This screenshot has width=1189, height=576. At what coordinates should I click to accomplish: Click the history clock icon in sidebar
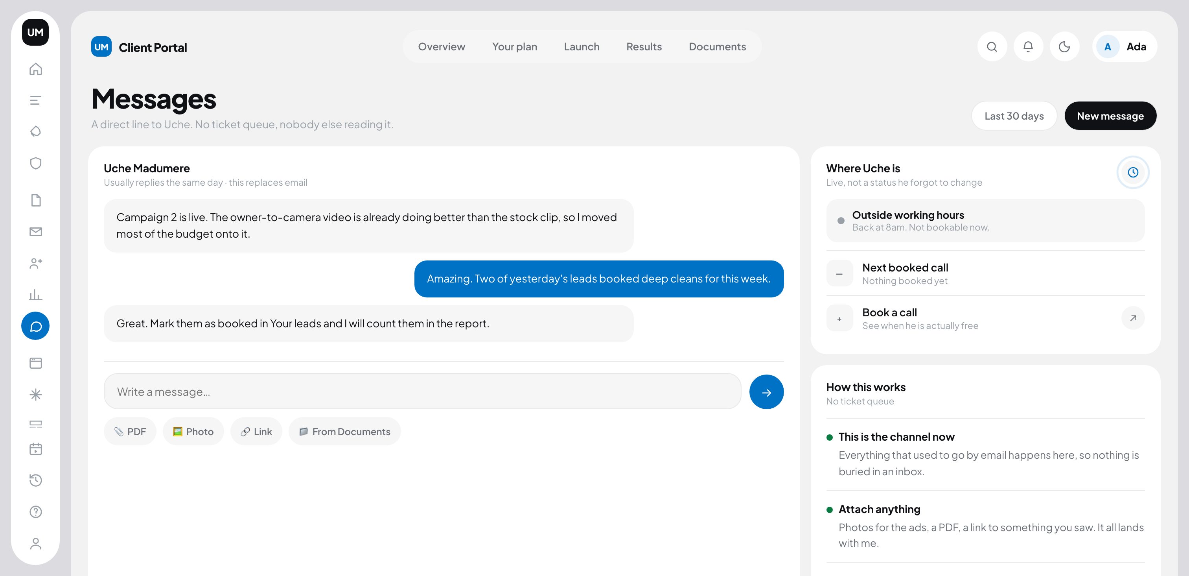click(x=35, y=480)
